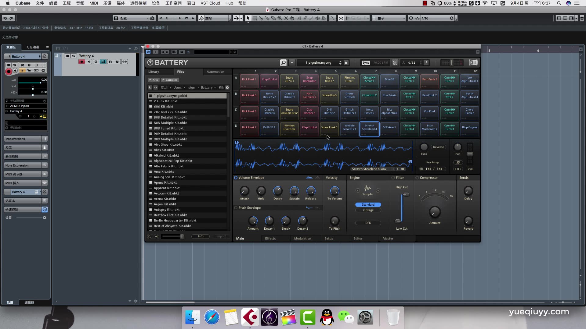Switch to the Effects tab in Battery
This screenshot has width=586, height=329.
point(270,238)
